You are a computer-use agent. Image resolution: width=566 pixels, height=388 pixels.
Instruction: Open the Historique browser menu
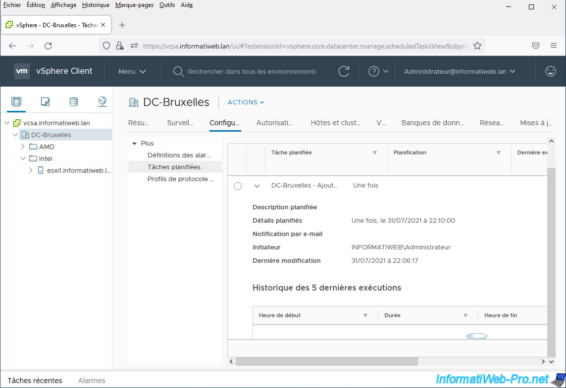click(x=96, y=5)
